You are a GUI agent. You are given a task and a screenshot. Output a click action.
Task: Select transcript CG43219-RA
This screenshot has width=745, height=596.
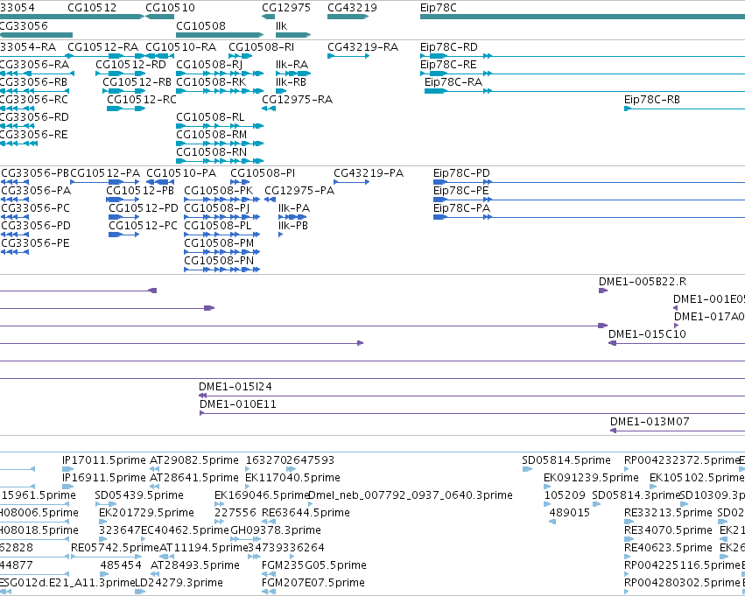(x=363, y=47)
